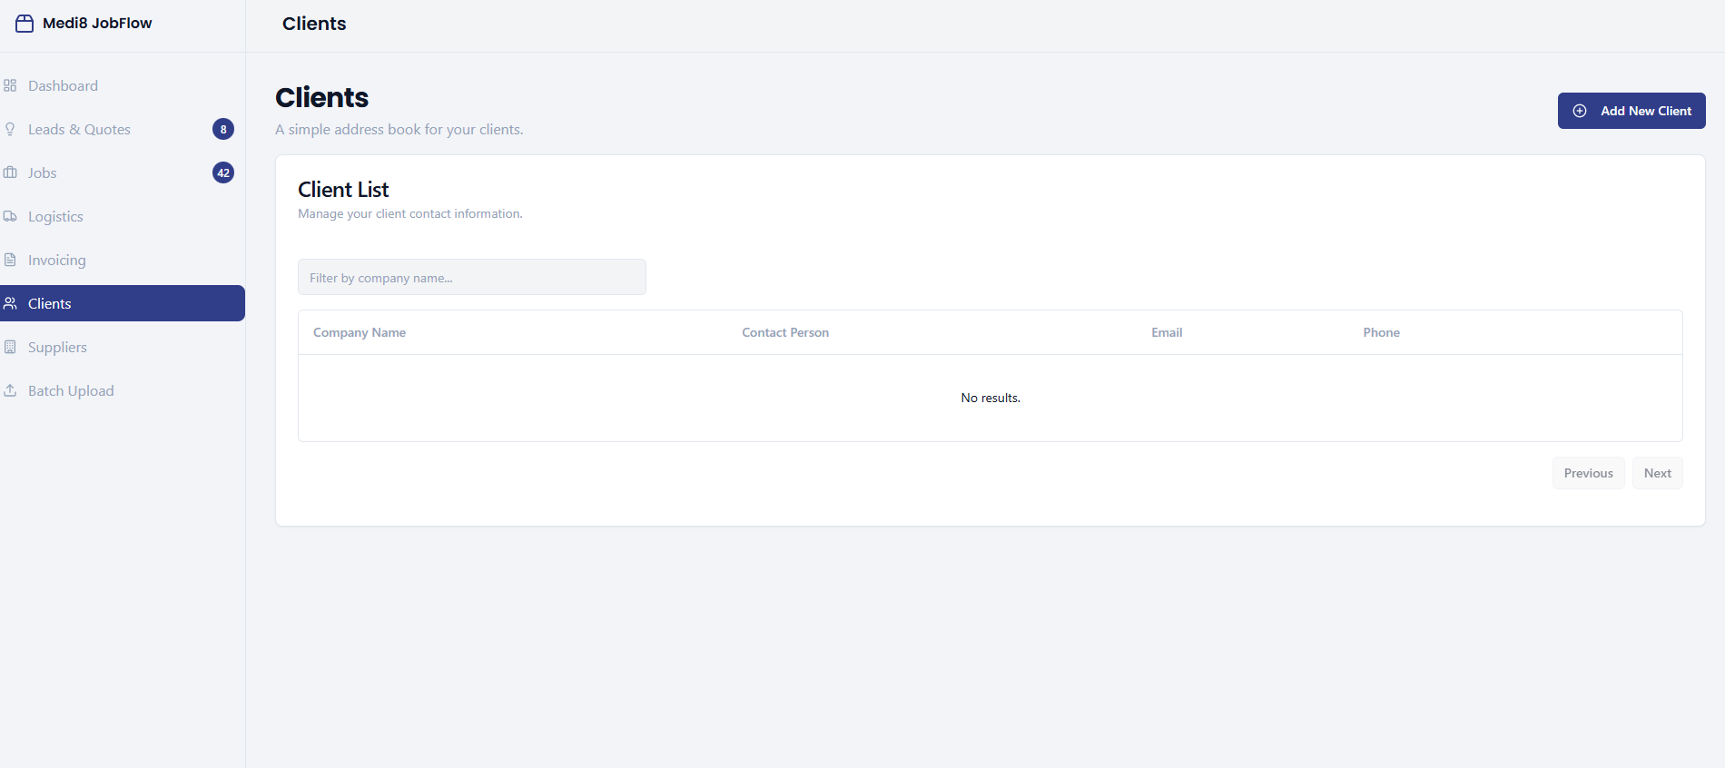
Task: Click the Medi8 JobFlow logo icon
Action: tap(25, 24)
